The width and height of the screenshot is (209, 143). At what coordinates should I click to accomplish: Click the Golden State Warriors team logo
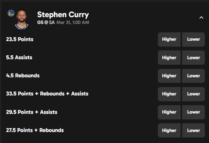tap(11, 13)
